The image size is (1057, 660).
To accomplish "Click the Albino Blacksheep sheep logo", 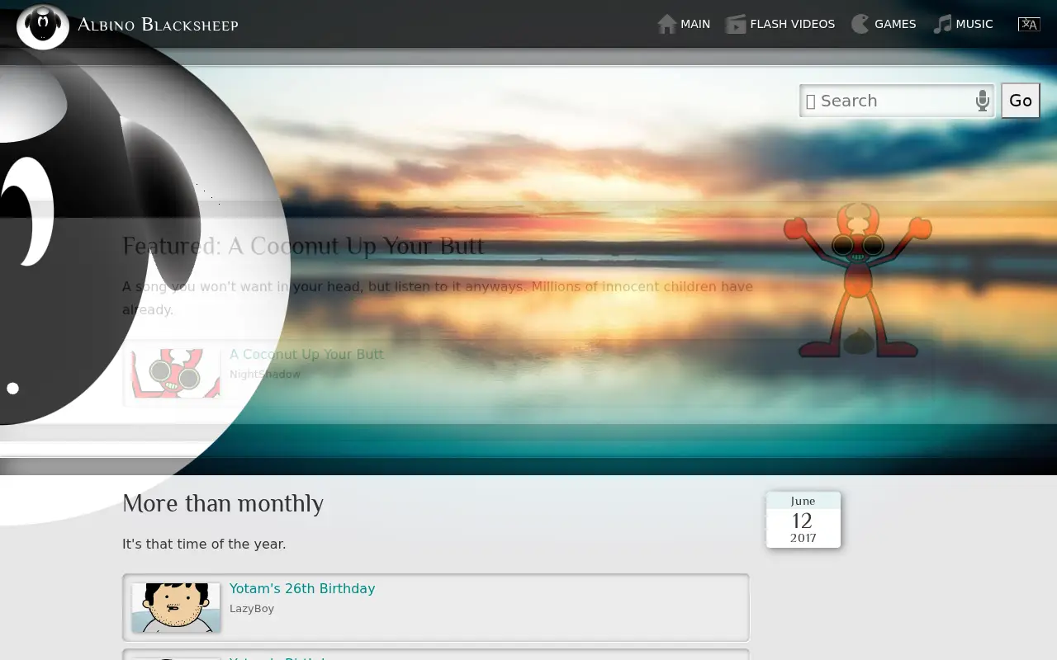I will 43,26.
